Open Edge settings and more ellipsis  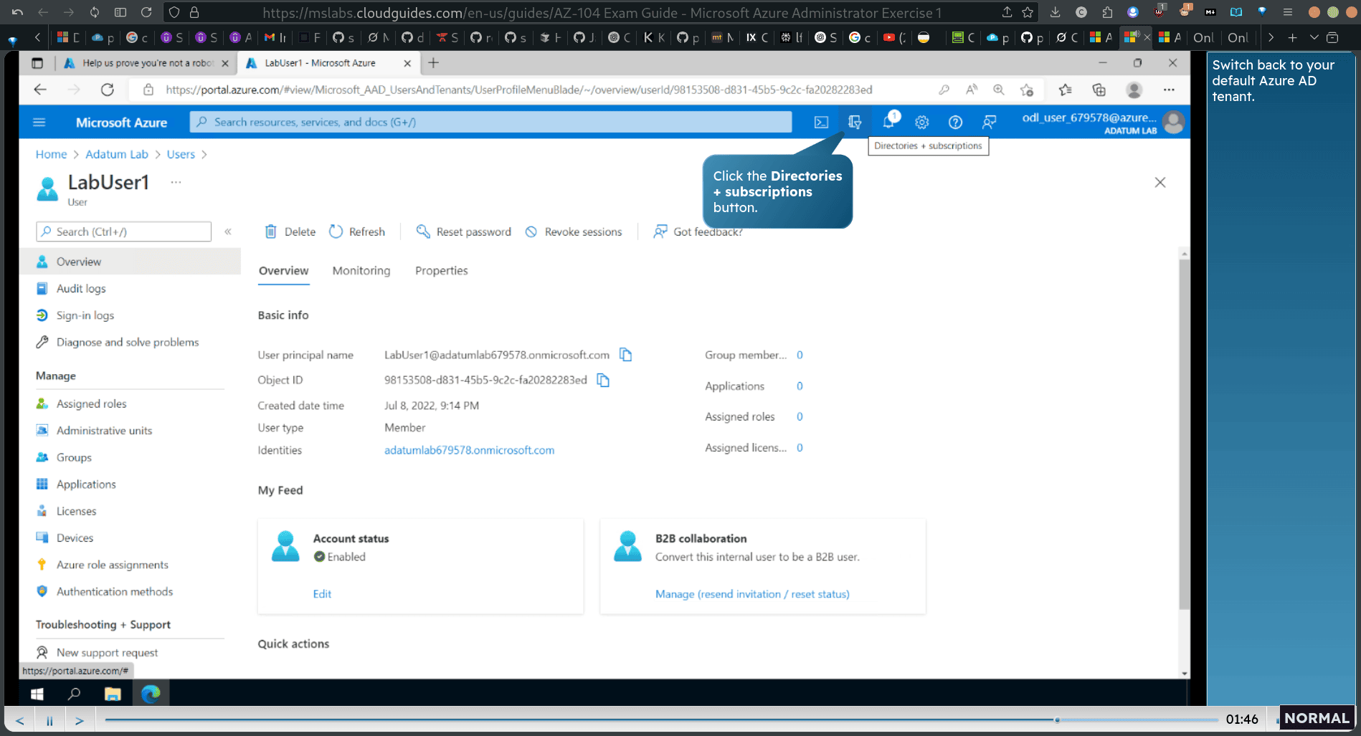1169,90
